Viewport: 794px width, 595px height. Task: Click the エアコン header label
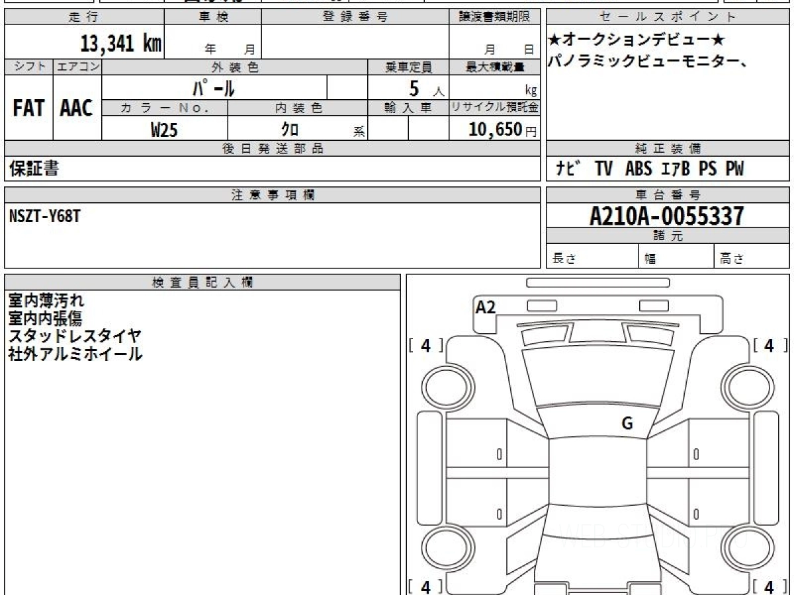[x=77, y=67]
